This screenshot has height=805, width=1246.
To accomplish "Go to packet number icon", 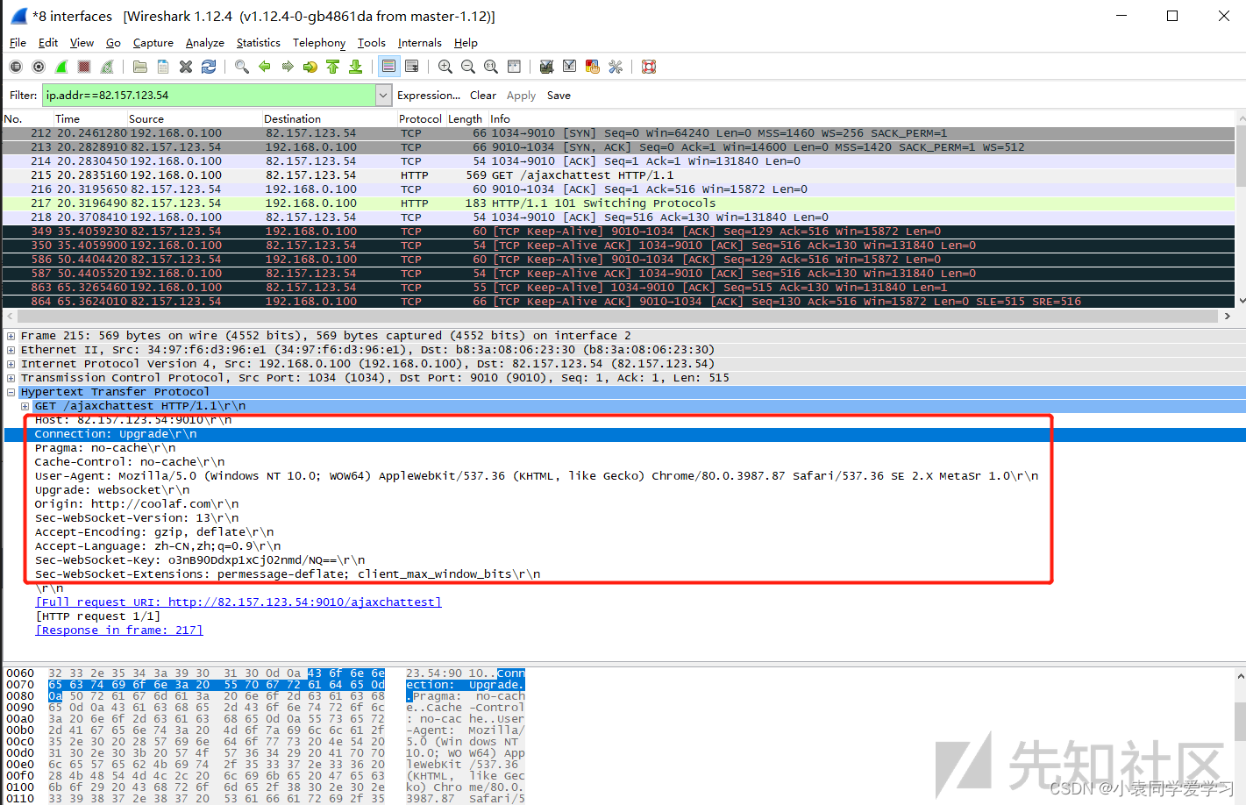I will (310, 67).
